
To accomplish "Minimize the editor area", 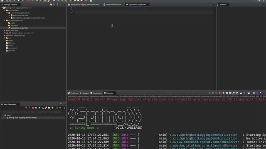I will pos(210,4).
